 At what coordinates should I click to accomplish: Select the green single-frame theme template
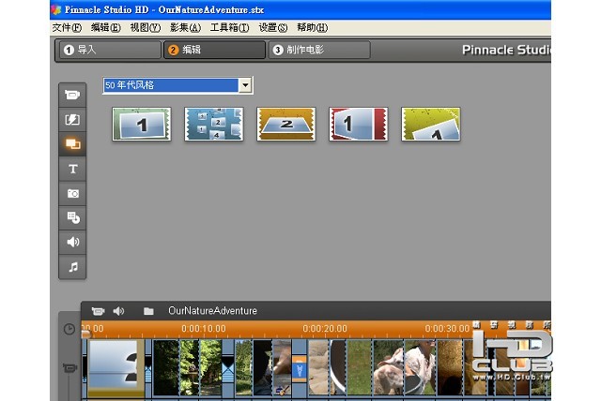pyautogui.click(x=142, y=124)
